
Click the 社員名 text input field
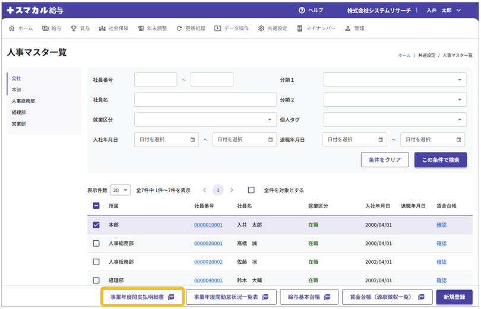pyautogui.click(x=205, y=100)
